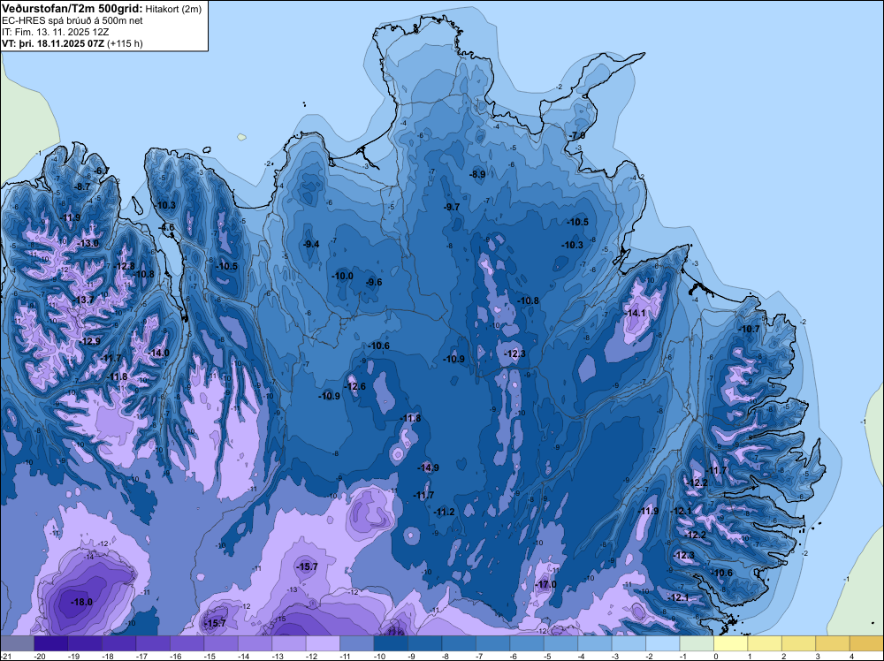Click the -13.7 temperature label

tap(83, 300)
